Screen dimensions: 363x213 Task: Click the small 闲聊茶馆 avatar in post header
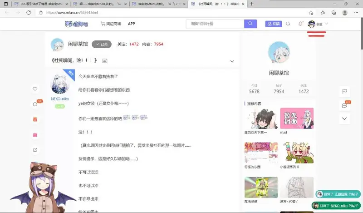click(x=57, y=45)
